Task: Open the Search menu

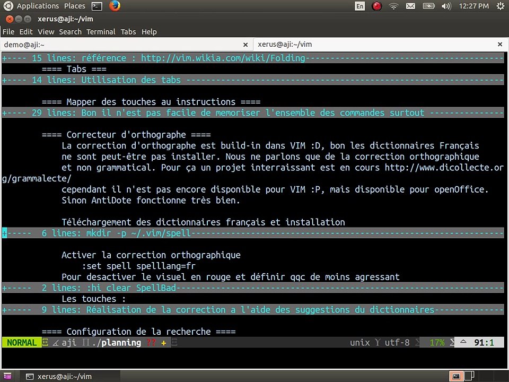Action: click(70, 31)
